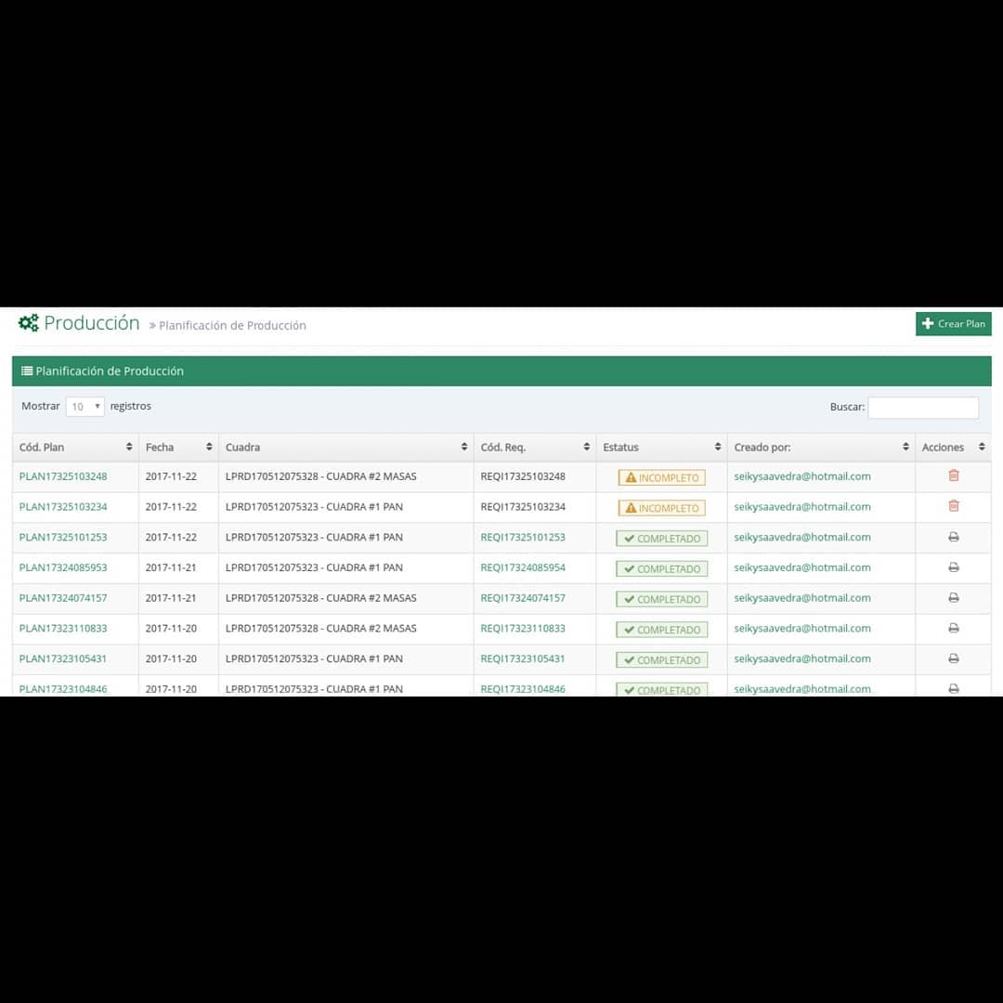Click INCOMPLETO badge for PLAN17325103248
The width and height of the screenshot is (1003, 1003).
[x=661, y=478]
